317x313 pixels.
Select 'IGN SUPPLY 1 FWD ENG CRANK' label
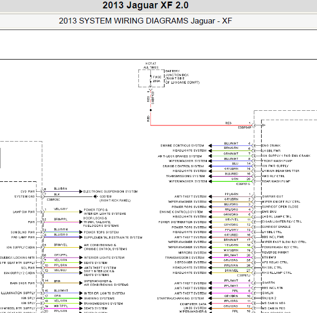click(286, 156)
